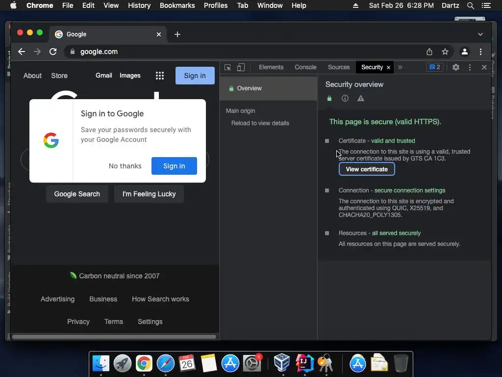Click Reload to view details text
The width and height of the screenshot is (502, 377).
[x=260, y=123]
